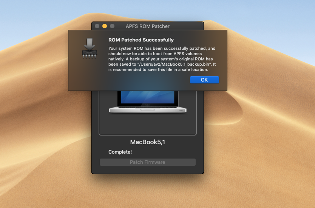Viewport: 315px width, 208px height.
Task: Click the disabled Patch Firmware button
Action: (x=147, y=162)
